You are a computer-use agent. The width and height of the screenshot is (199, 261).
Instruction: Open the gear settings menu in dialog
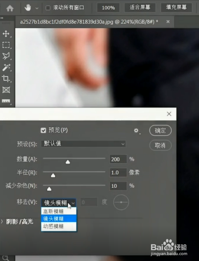[x=136, y=130]
